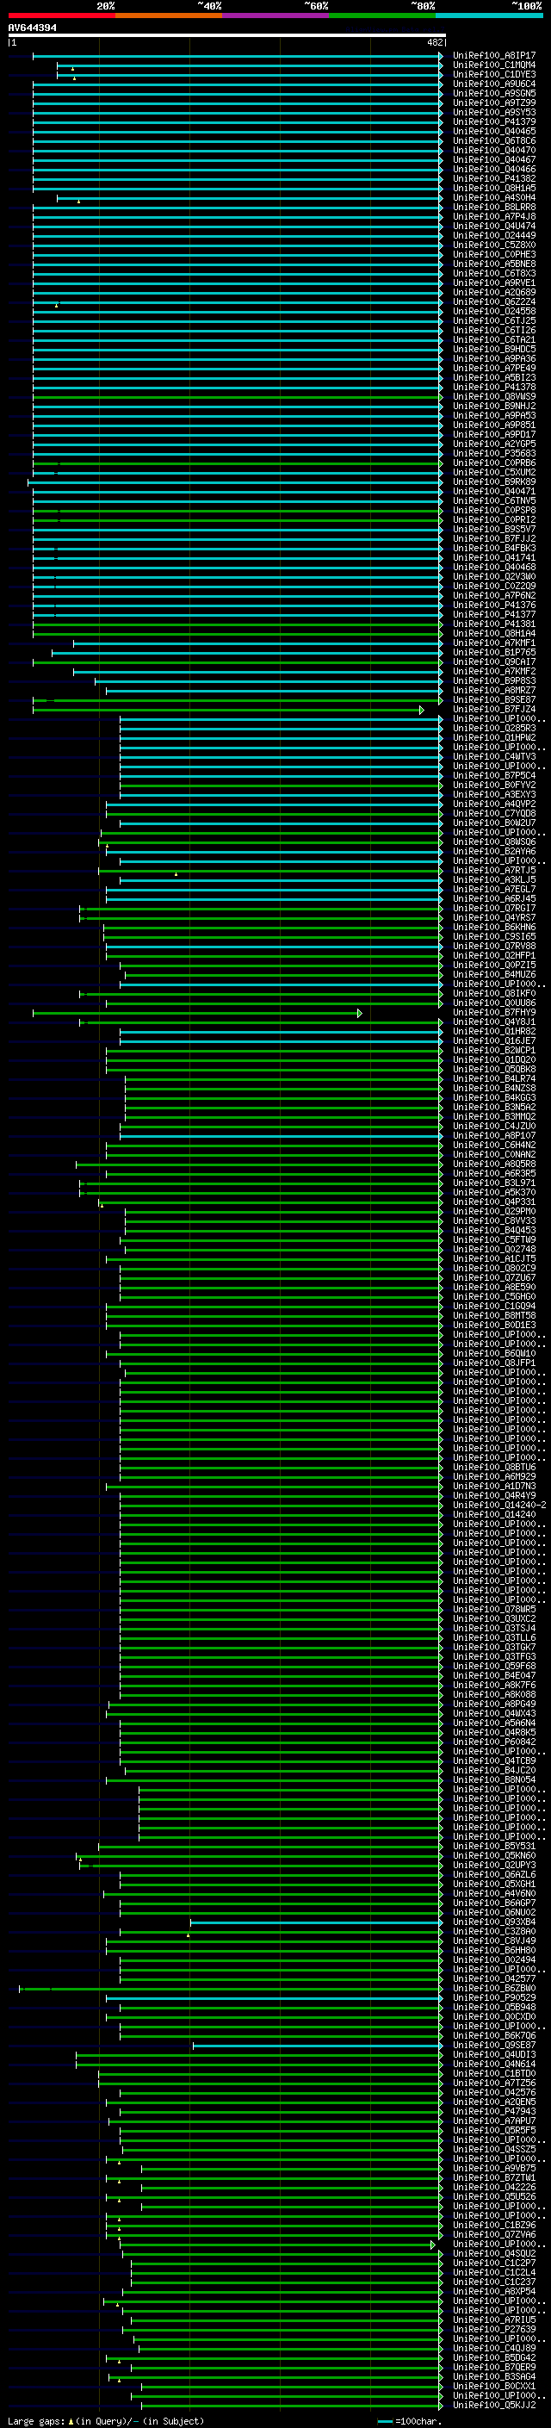Screen dimensions: 551x2428
Task: Select hit UniRef100_C0PHE3
Action: click(493, 254)
